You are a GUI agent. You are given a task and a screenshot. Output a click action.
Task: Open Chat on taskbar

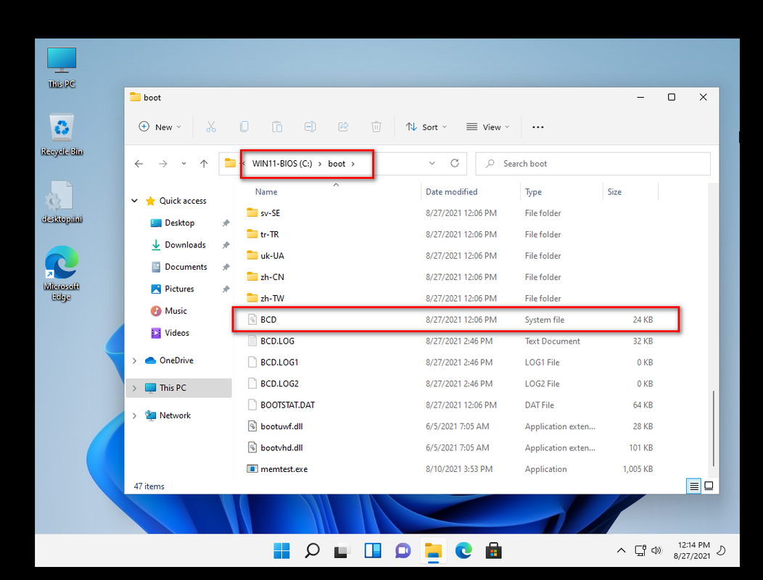point(403,551)
